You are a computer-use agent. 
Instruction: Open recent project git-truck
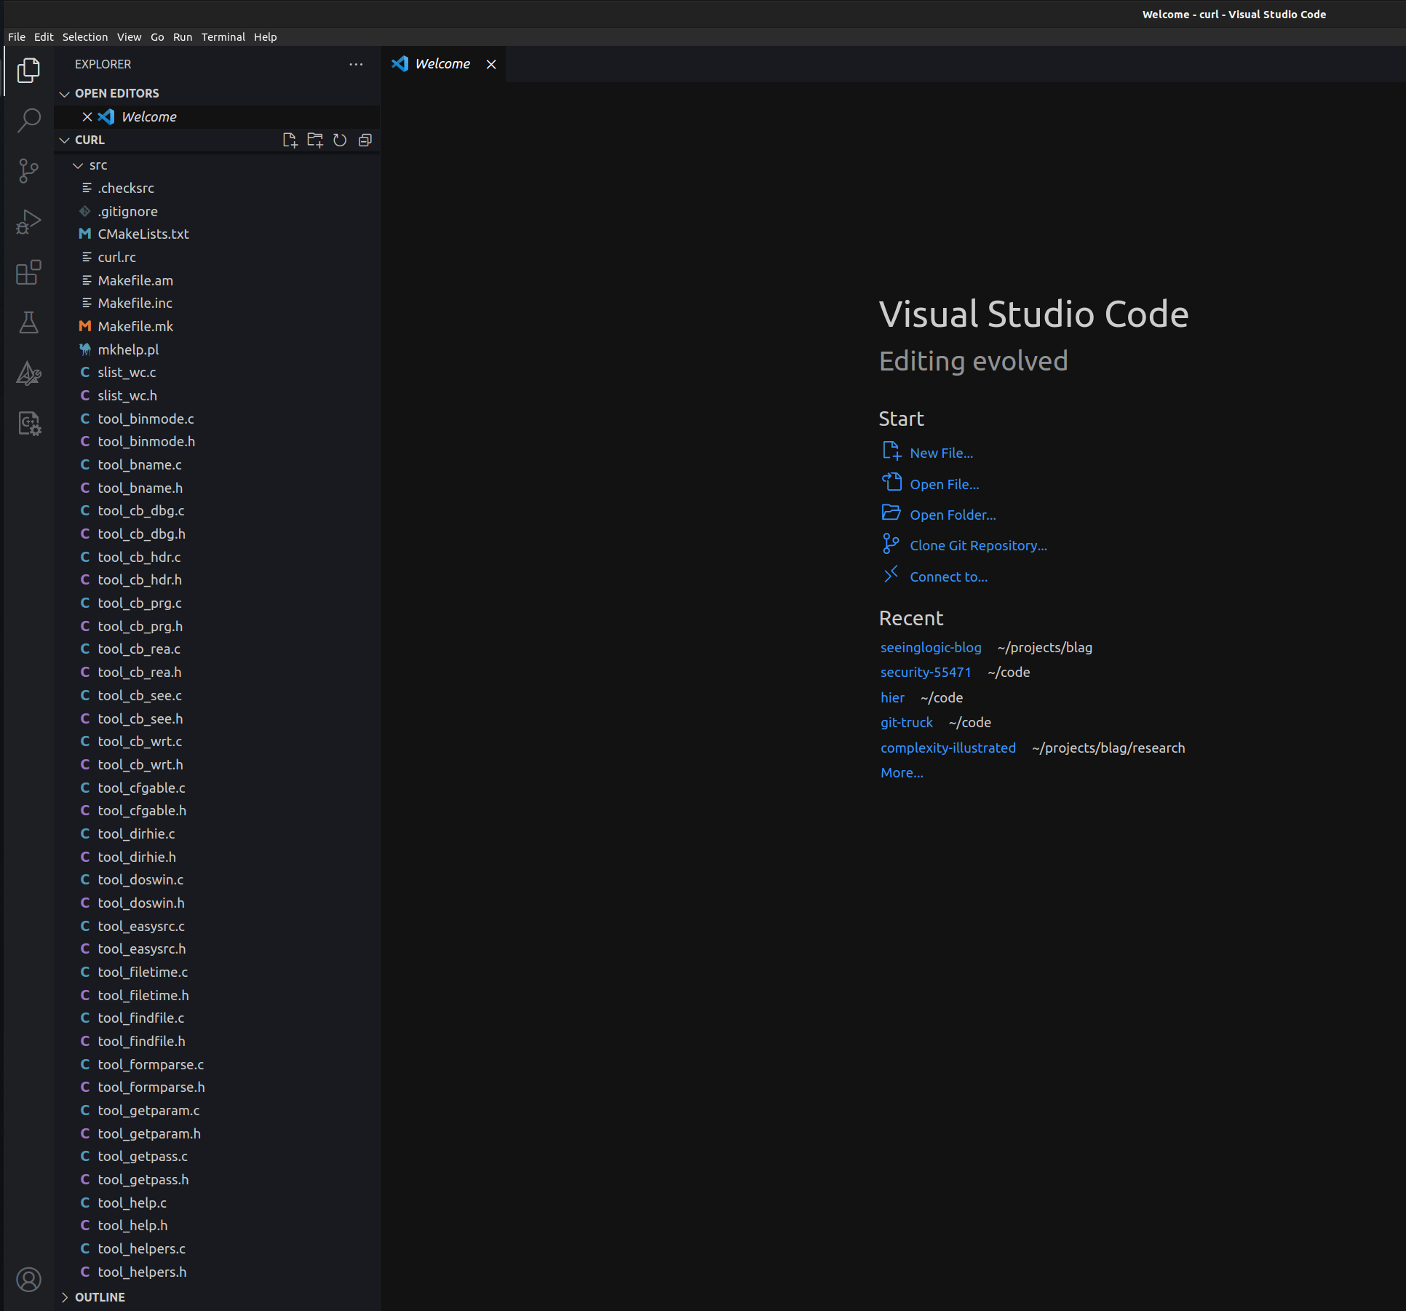907,722
